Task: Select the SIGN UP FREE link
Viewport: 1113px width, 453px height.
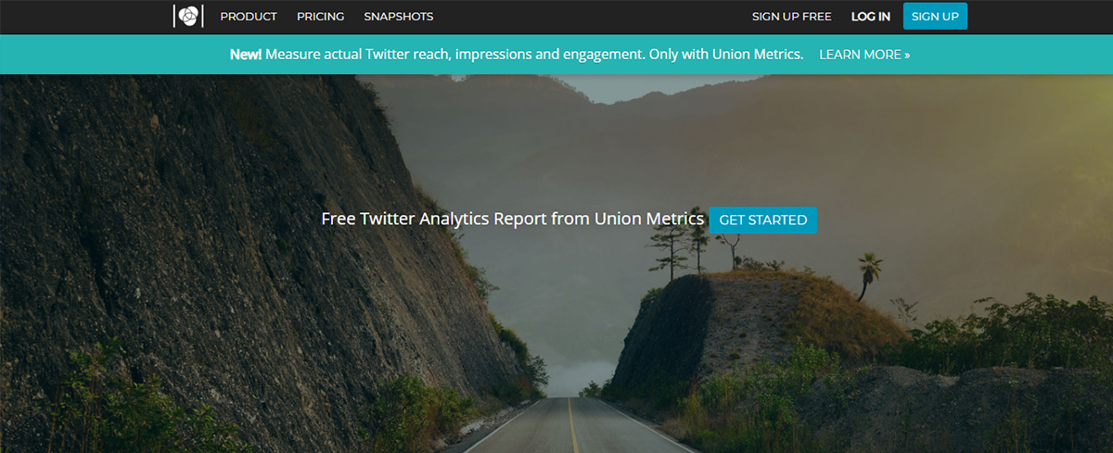Action: point(792,17)
